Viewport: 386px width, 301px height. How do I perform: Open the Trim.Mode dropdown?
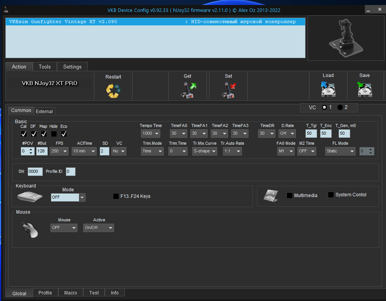[x=153, y=151]
